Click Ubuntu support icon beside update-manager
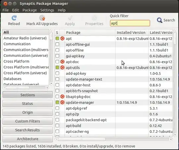 (62, 102)
